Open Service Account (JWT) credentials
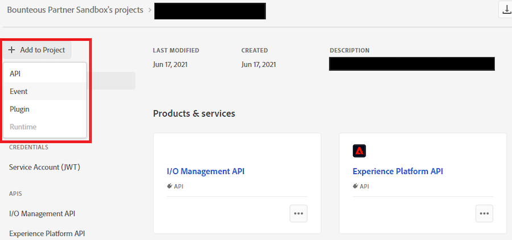 pos(44,167)
